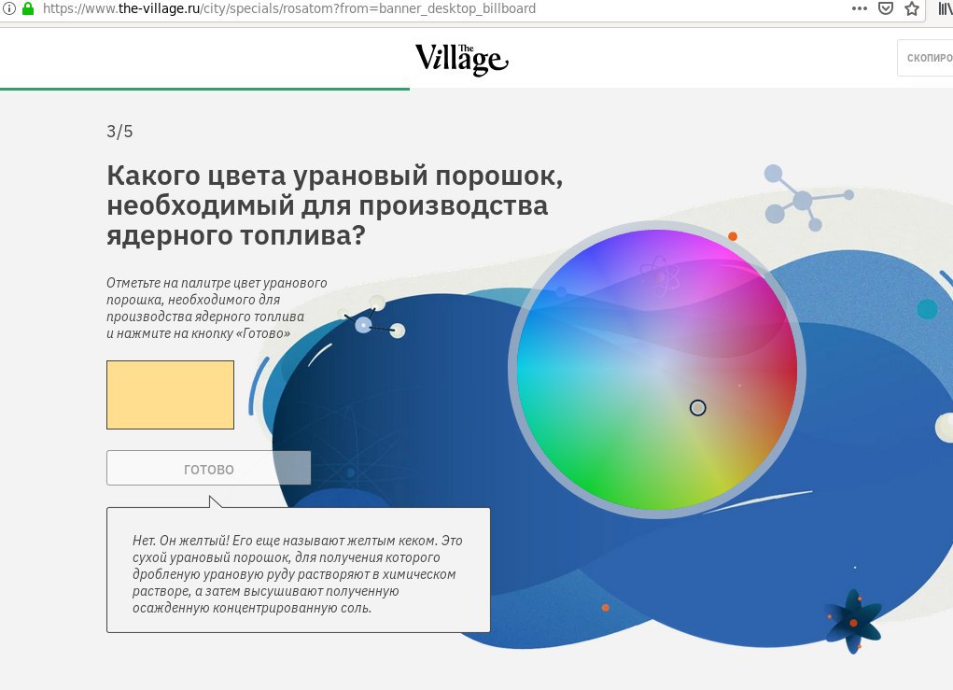The width and height of the screenshot is (953, 690).
Task: Open the Library icon in browser toolbar
Action: 946,8
